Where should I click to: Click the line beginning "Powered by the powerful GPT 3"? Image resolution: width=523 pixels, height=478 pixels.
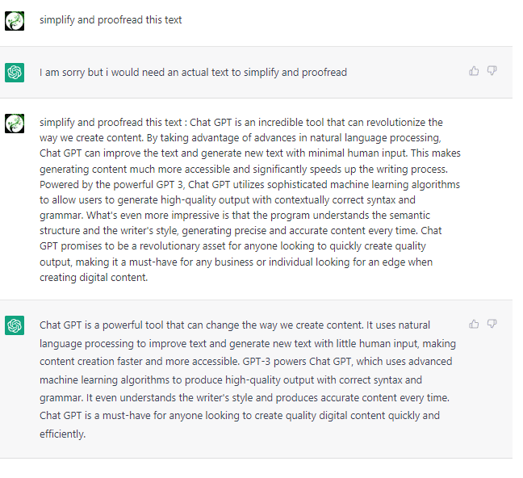point(249,184)
